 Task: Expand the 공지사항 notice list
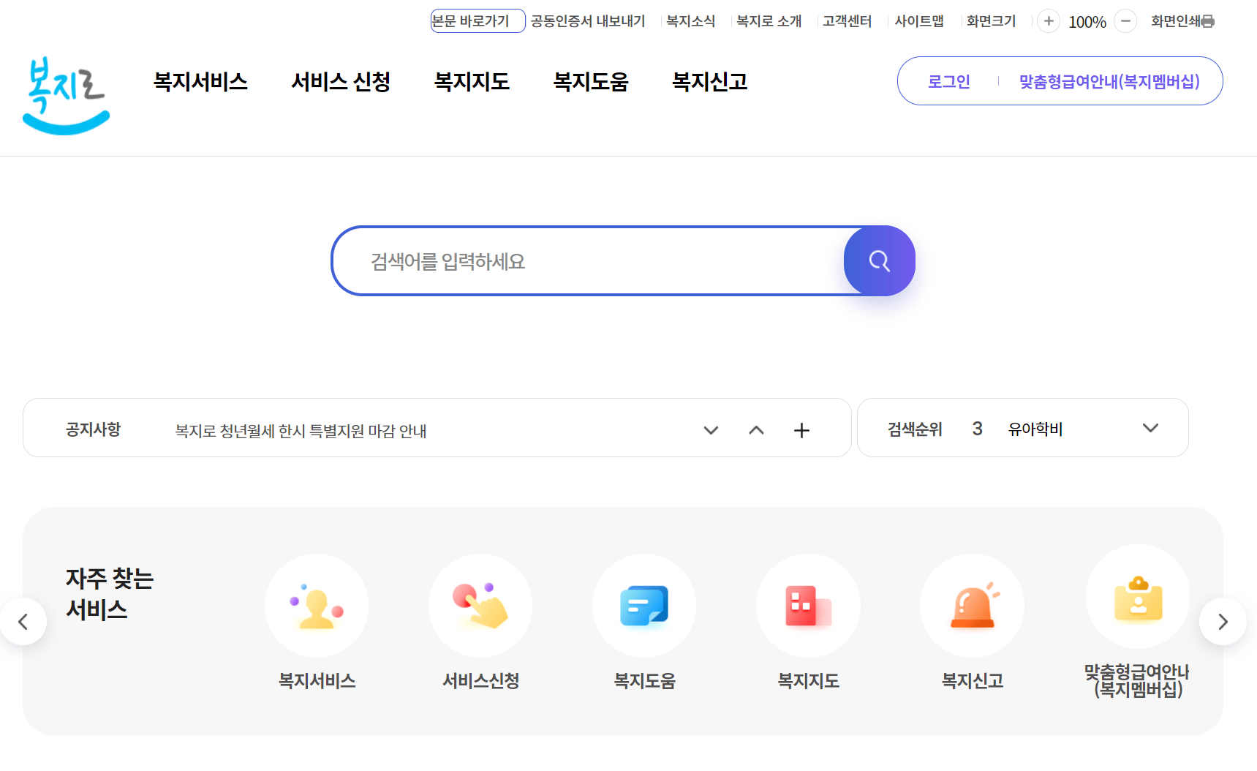pos(710,431)
